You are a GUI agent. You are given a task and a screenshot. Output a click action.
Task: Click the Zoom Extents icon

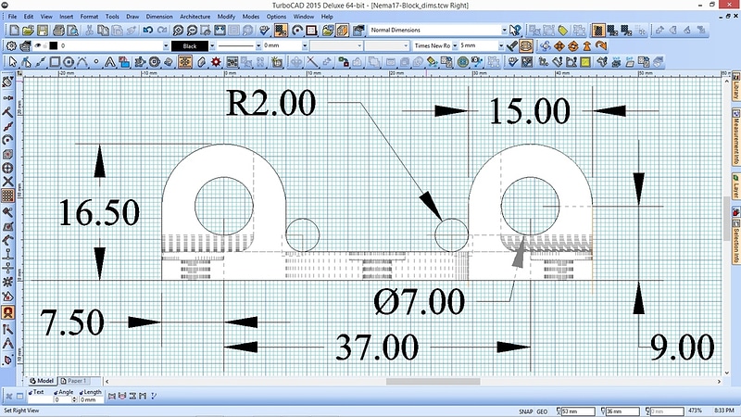point(220,31)
